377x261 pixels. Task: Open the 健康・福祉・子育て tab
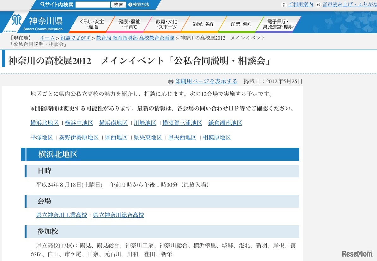[129, 24]
